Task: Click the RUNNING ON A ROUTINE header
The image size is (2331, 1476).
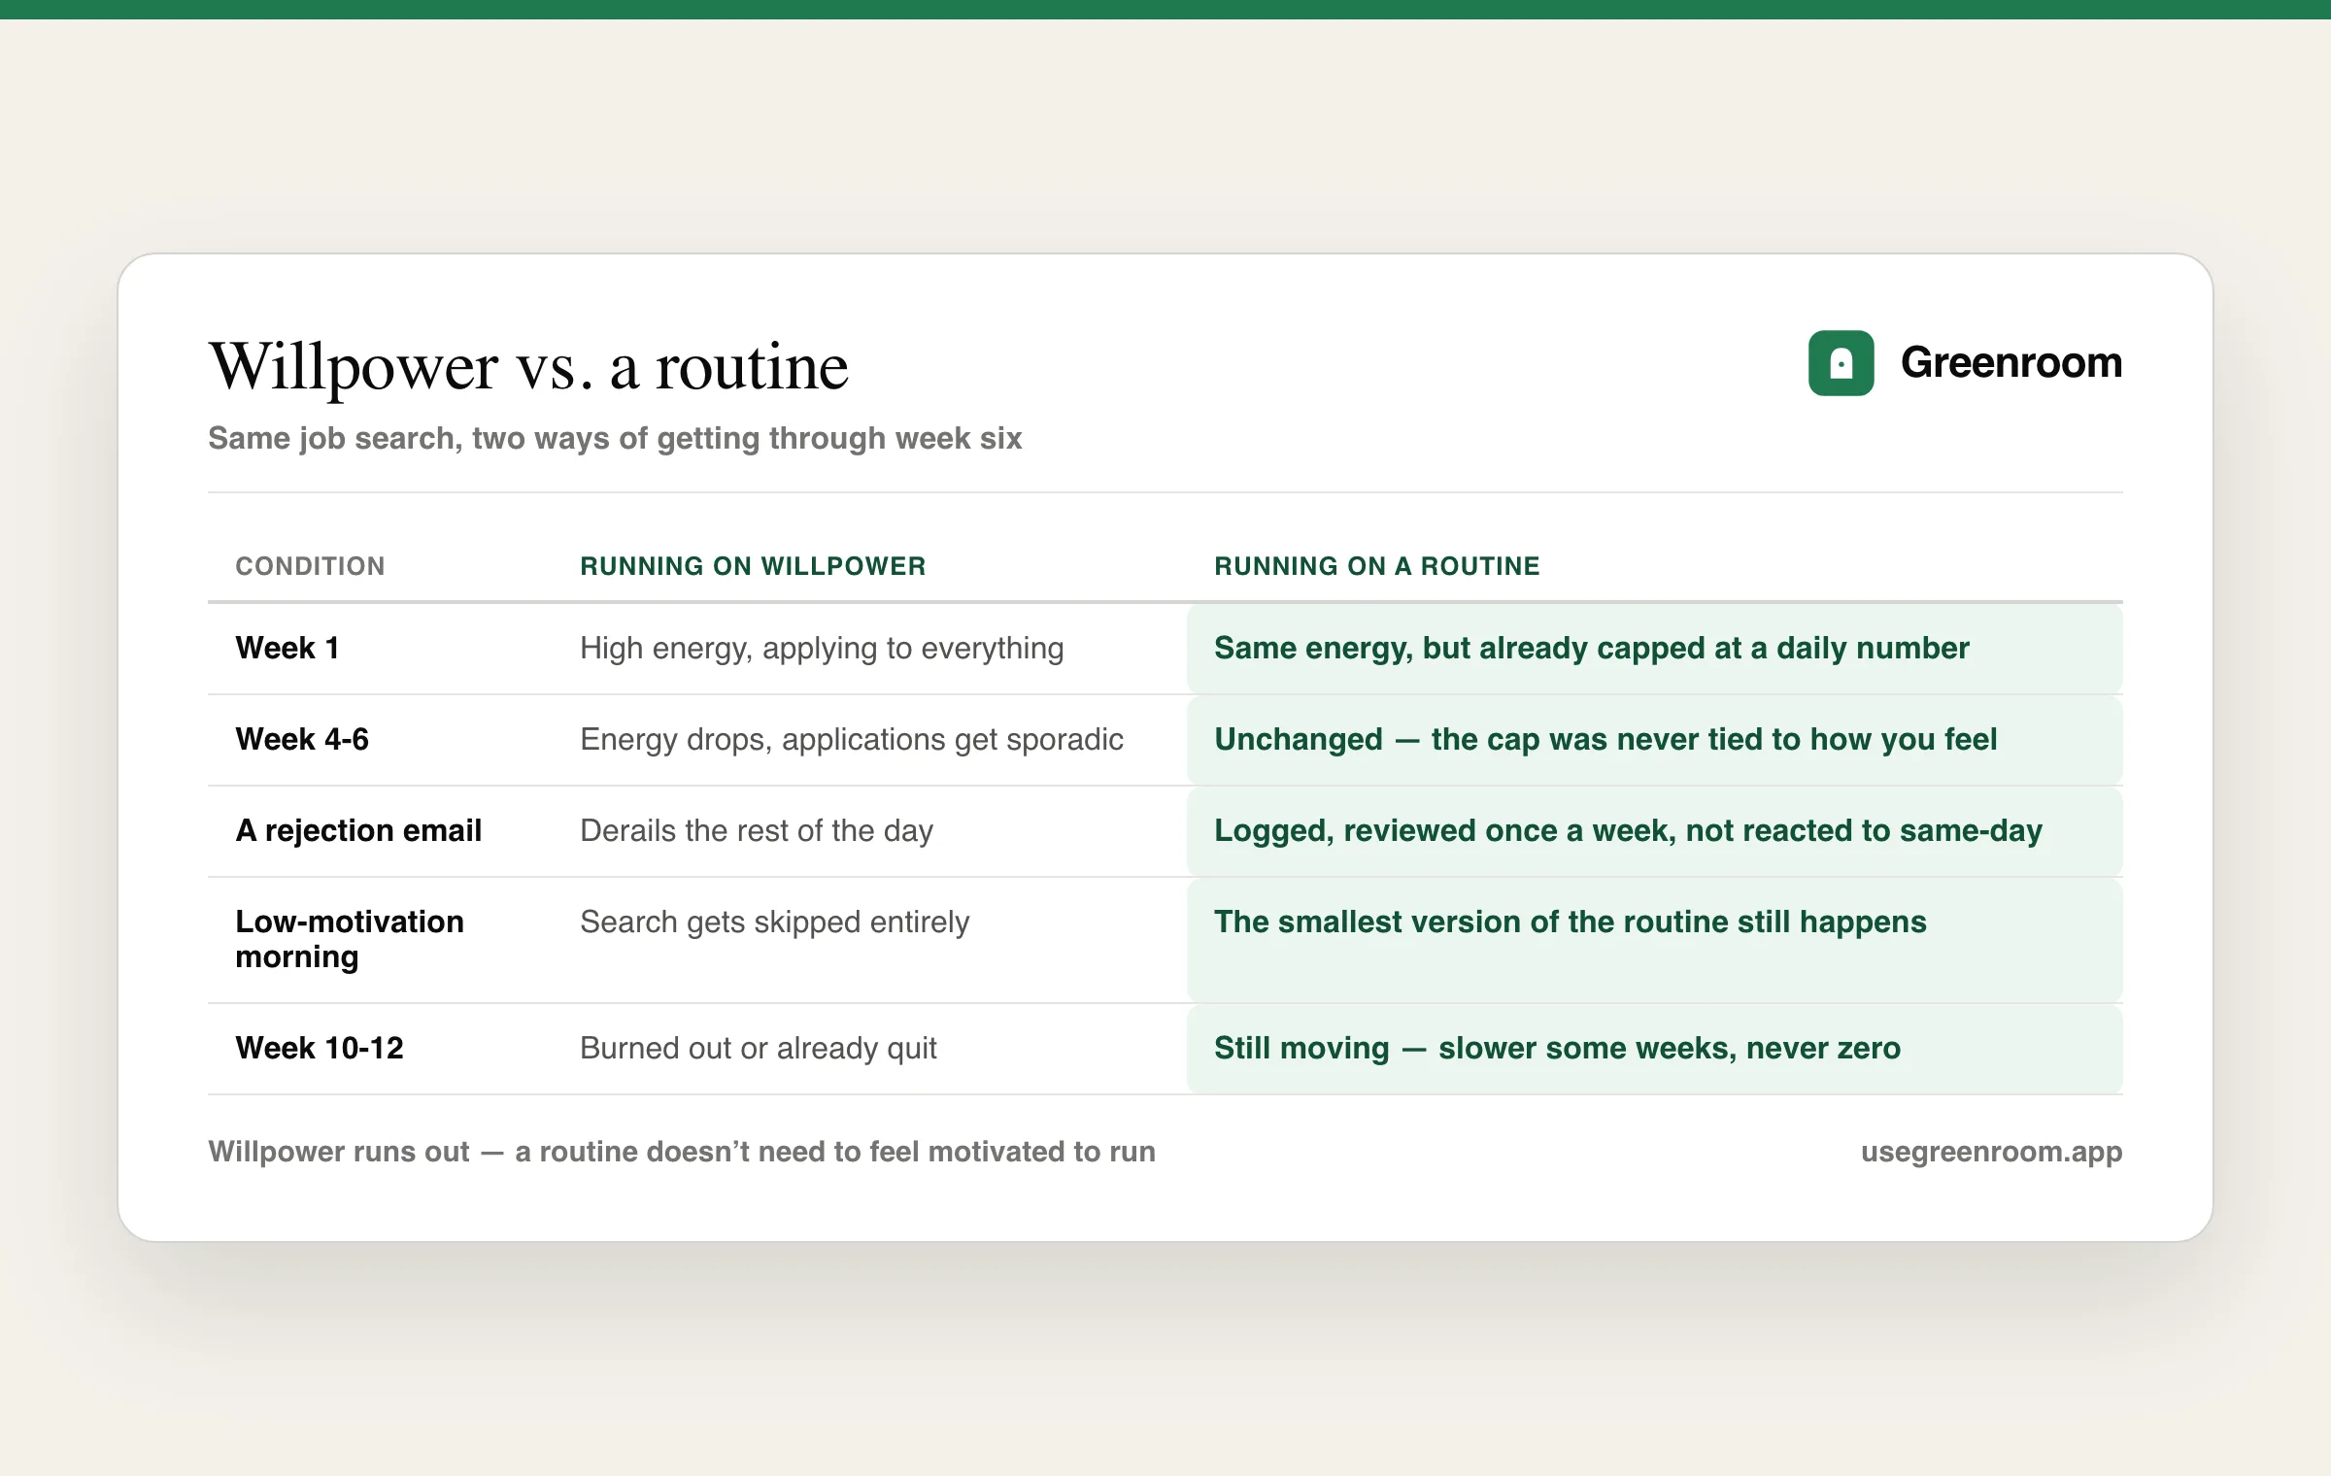Action: tap(1377, 566)
